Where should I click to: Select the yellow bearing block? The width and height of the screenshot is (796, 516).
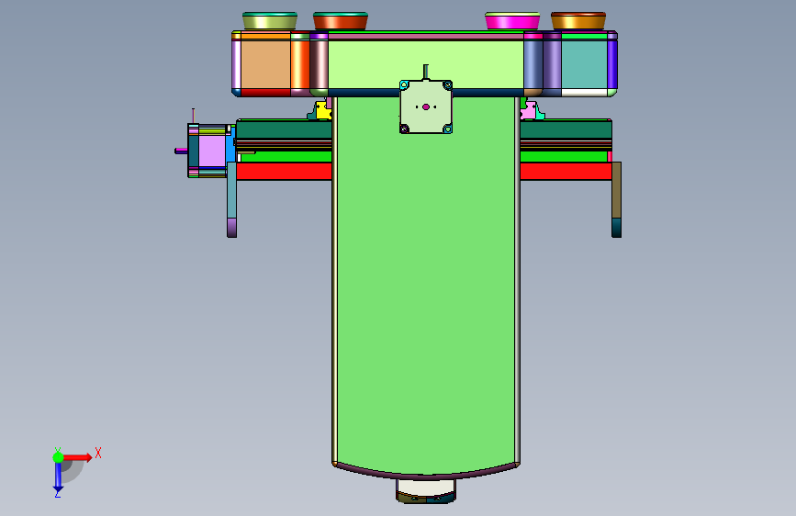coord(323,110)
